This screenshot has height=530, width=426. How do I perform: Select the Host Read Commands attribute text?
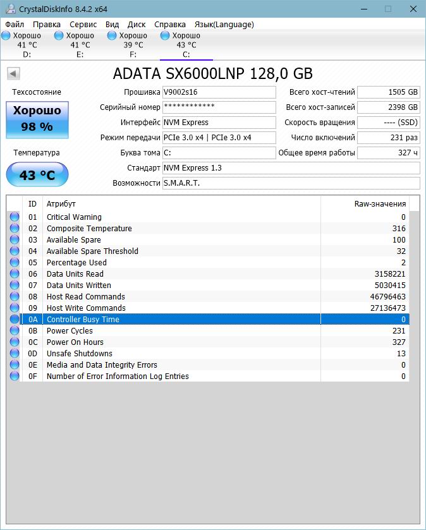(86, 297)
